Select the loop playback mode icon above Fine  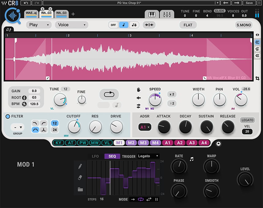[109, 95]
